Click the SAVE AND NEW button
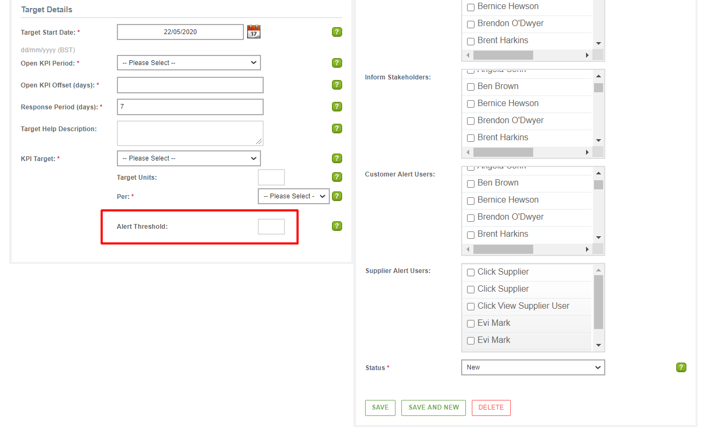Viewport: 704px width, 433px height. tap(433, 407)
